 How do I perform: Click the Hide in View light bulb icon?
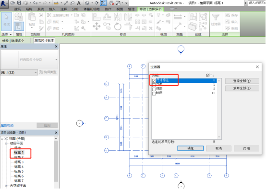(158, 15)
